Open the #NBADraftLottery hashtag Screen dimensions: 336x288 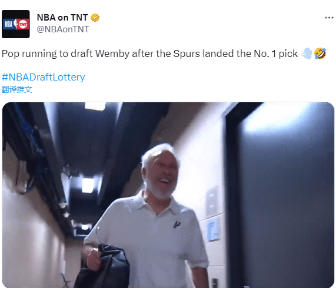coord(44,77)
